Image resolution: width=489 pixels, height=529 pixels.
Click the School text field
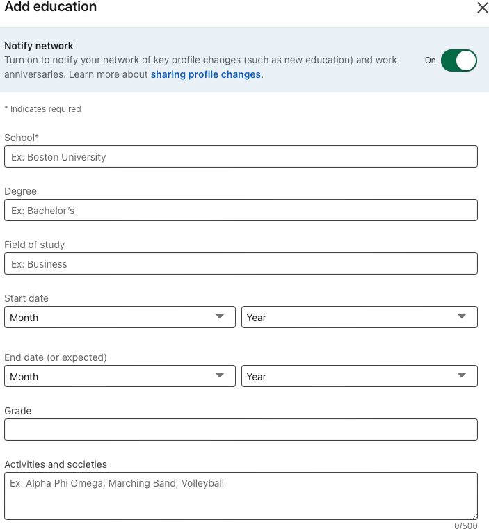pyautogui.click(x=241, y=156)
